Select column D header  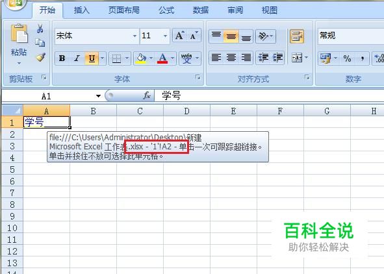(x=186, y=111)
